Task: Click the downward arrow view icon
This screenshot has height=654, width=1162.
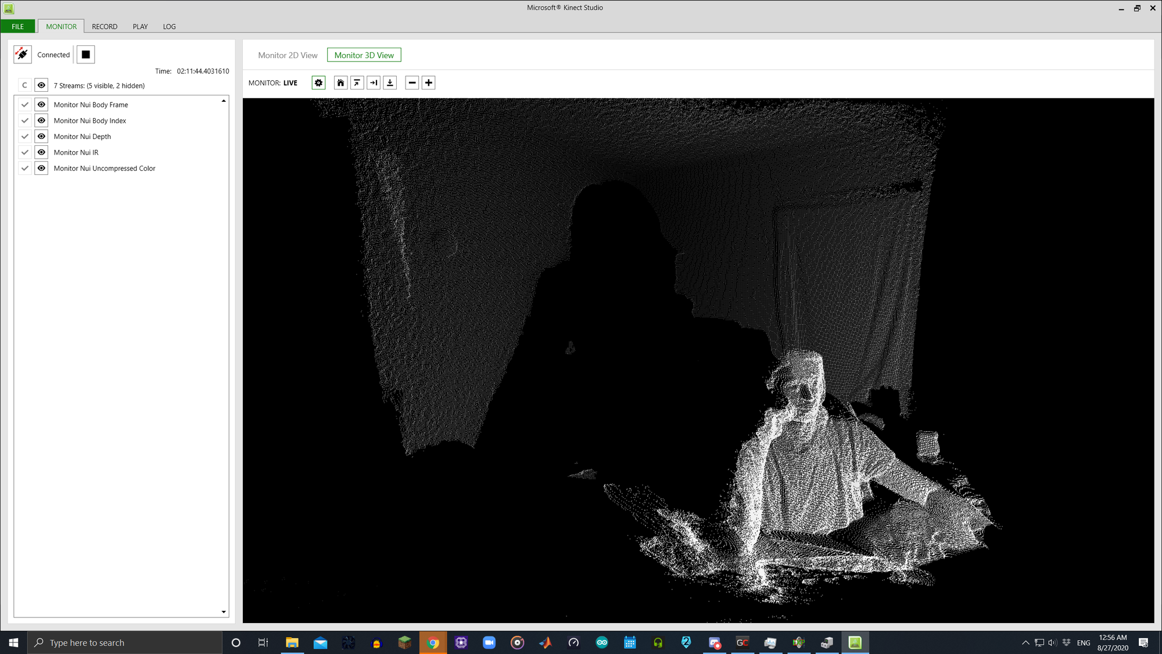Action: (390, 83)
